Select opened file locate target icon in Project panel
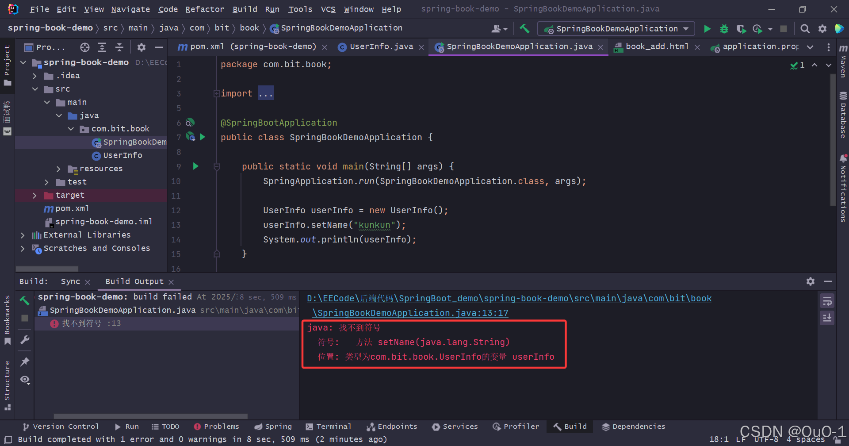Viewport: 849px width, 446px height. tap(84, 47)
